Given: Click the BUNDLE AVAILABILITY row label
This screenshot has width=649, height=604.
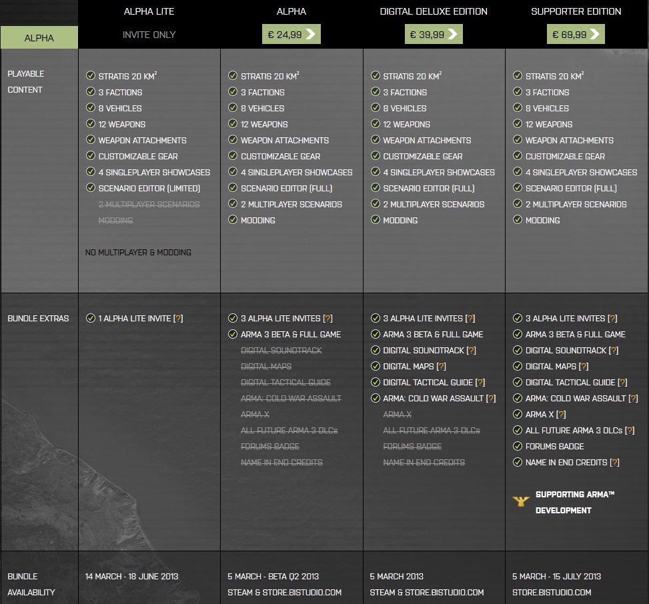Looking at the screenshot, I should coord(31,584).
